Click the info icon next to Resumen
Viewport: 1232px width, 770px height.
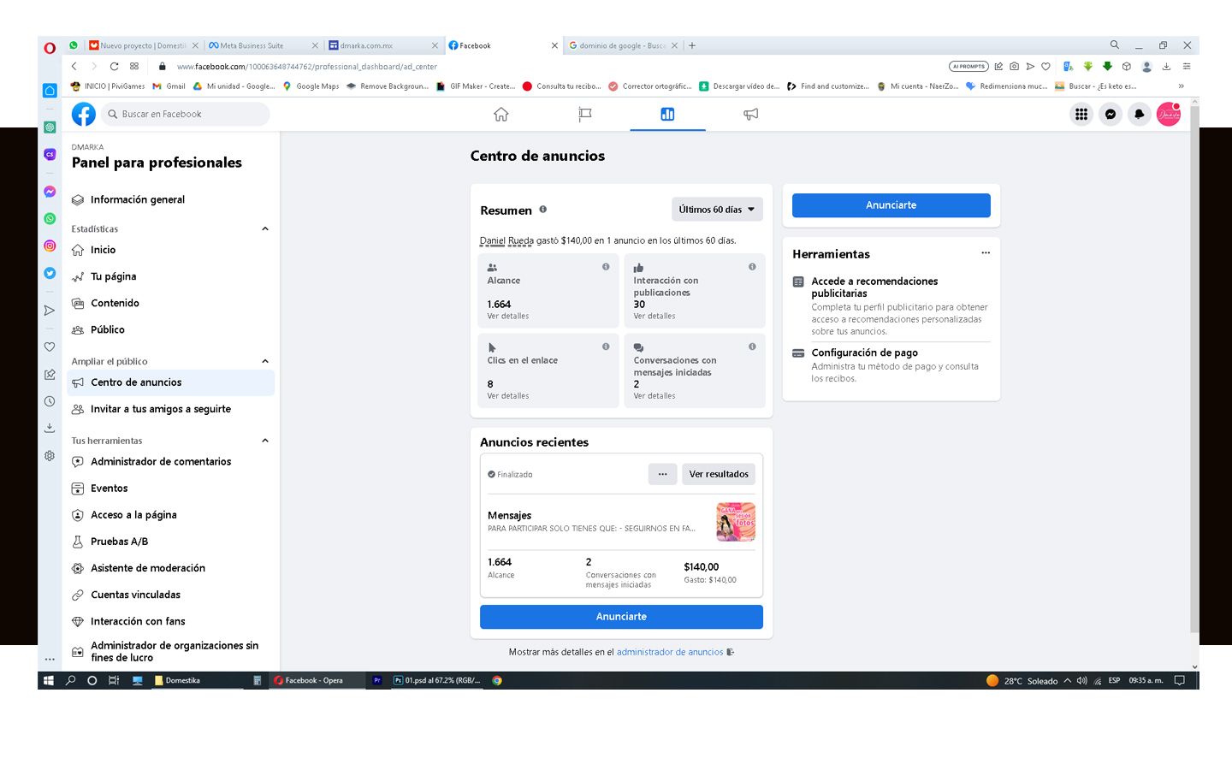click(542, 210)
